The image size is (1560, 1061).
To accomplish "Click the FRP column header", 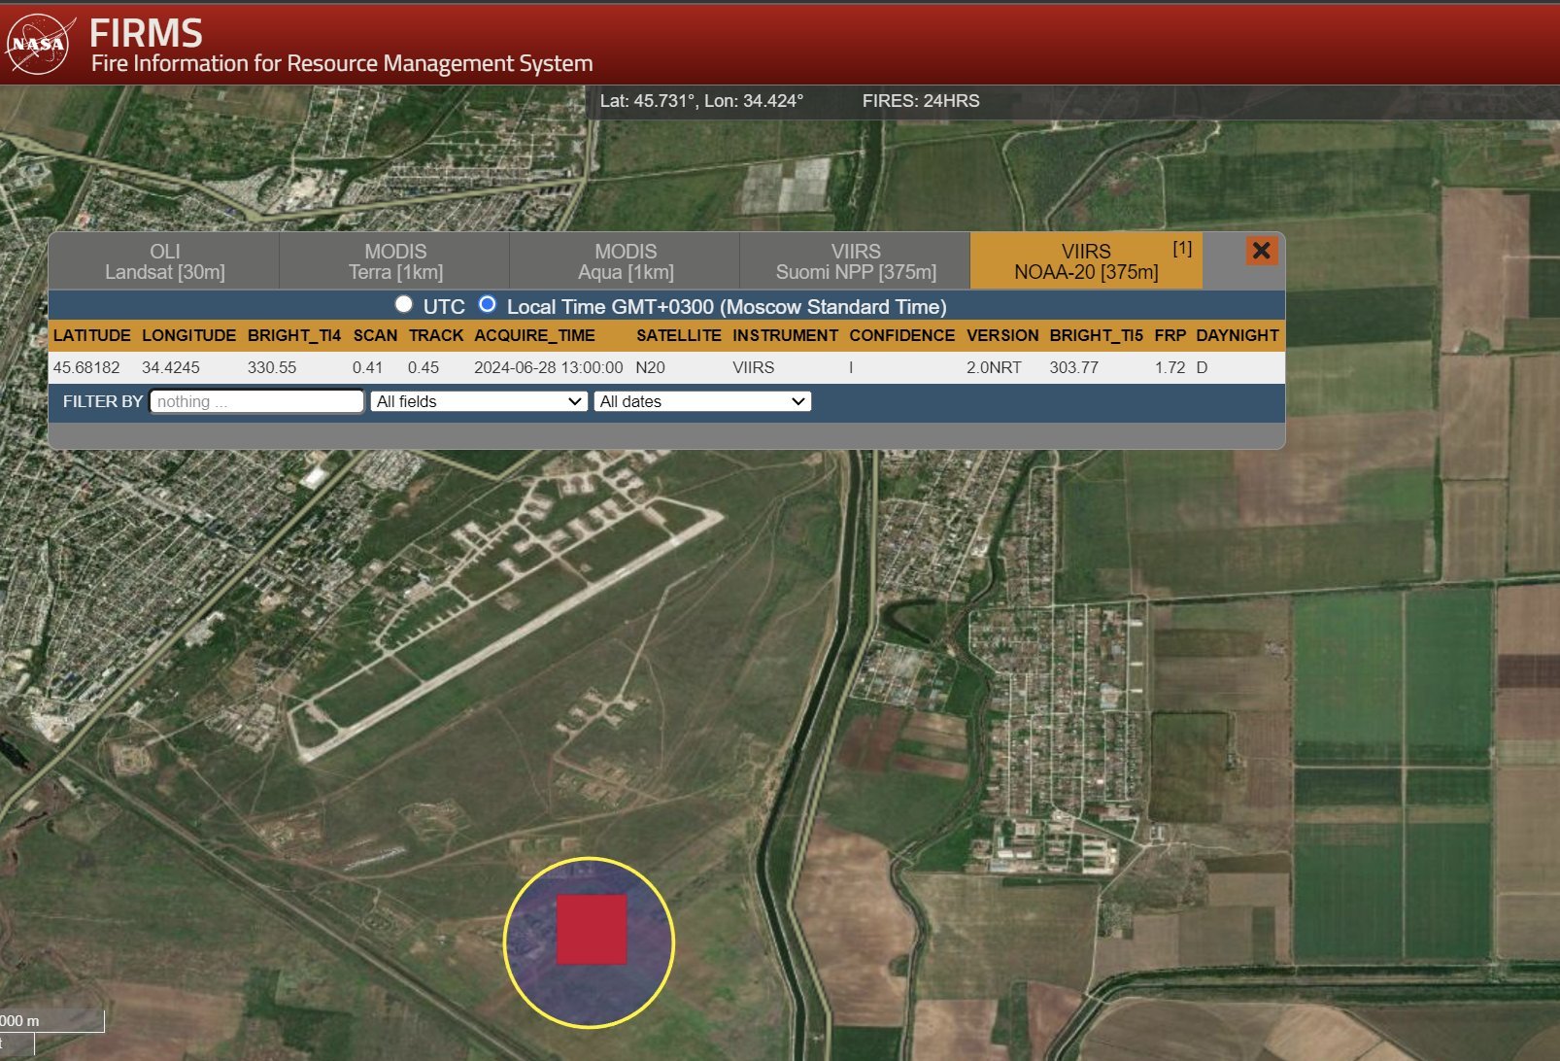I will click(x=1170, y=335).
